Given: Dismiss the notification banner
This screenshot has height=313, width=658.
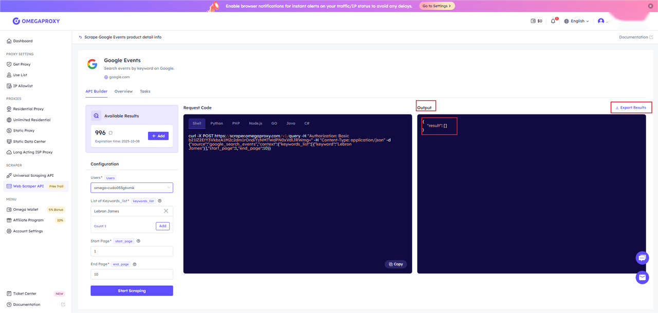Looking at the screenshot, I should click(x=651, y=6).
